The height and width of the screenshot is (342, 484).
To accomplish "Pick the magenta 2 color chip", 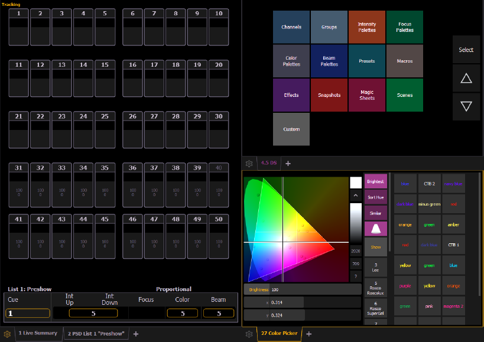I will [x=453, y=307].
